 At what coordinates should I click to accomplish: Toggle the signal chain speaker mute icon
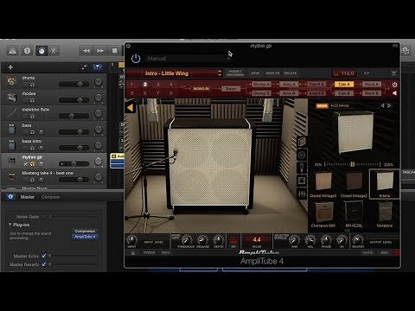(394, 93)
